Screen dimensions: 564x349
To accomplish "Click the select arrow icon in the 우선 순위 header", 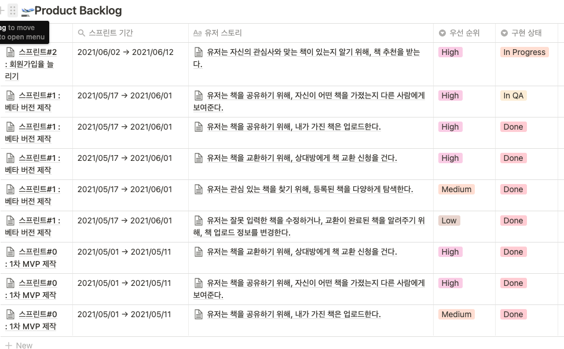I will 441,33.
